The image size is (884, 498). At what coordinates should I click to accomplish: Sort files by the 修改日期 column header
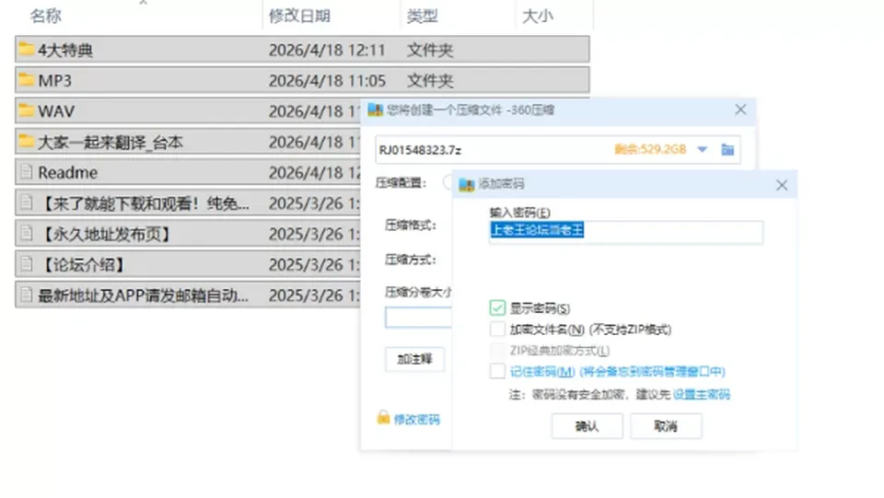tap(299, 16)
